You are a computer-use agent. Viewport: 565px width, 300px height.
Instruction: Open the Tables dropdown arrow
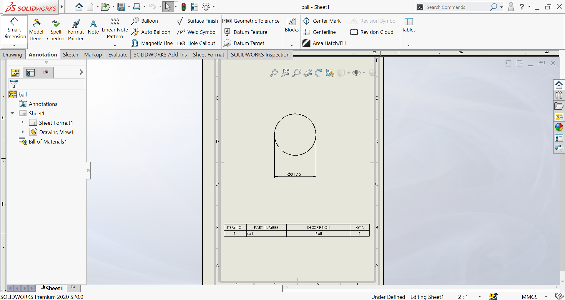pos(408,45)
